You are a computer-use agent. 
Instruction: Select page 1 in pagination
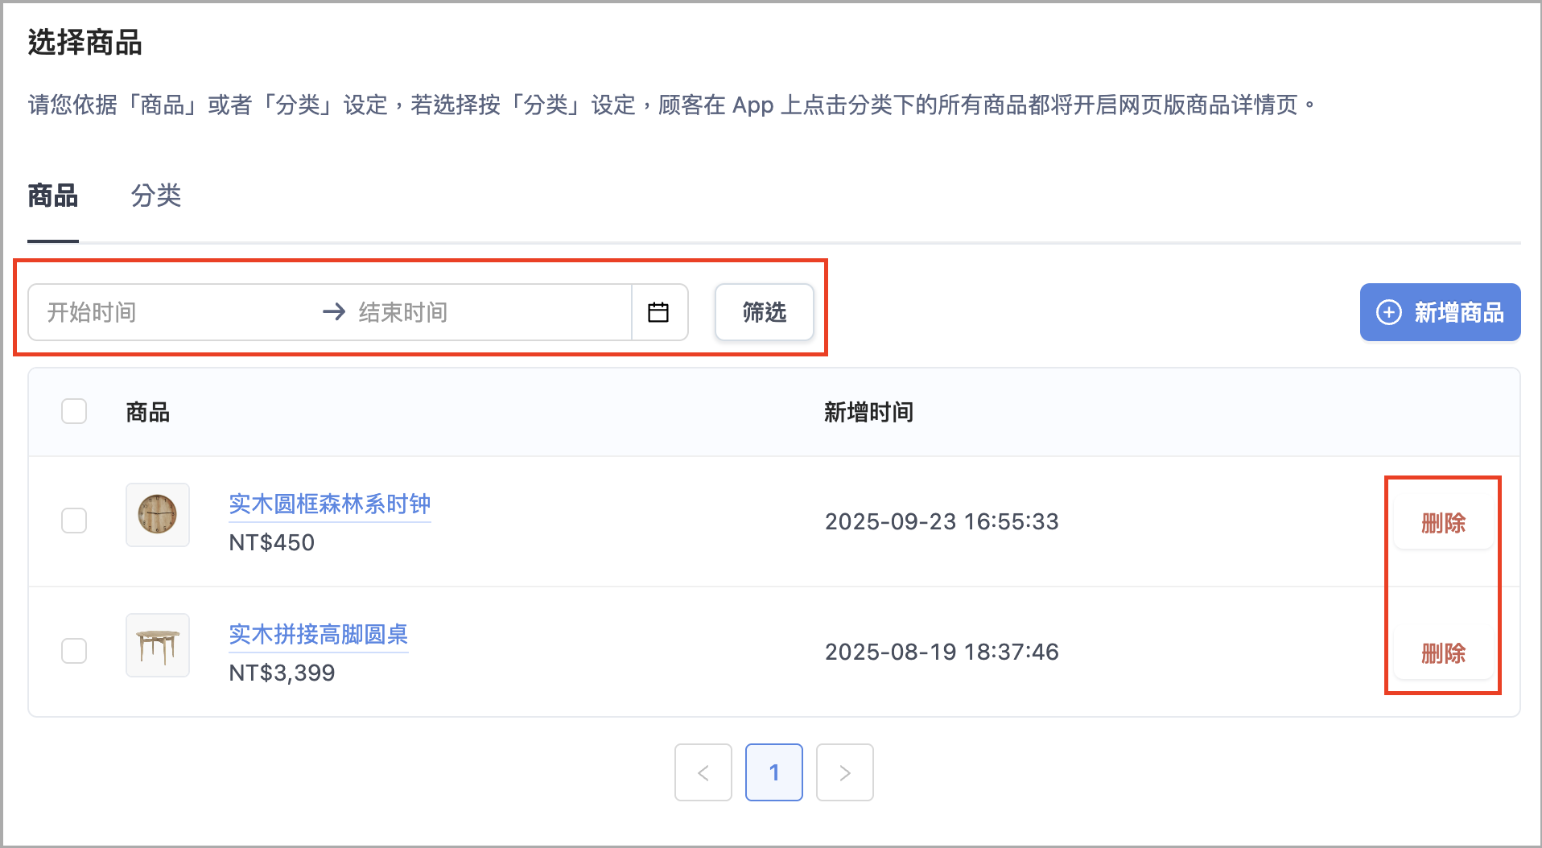pyautogui.click(x=774, y=772)
